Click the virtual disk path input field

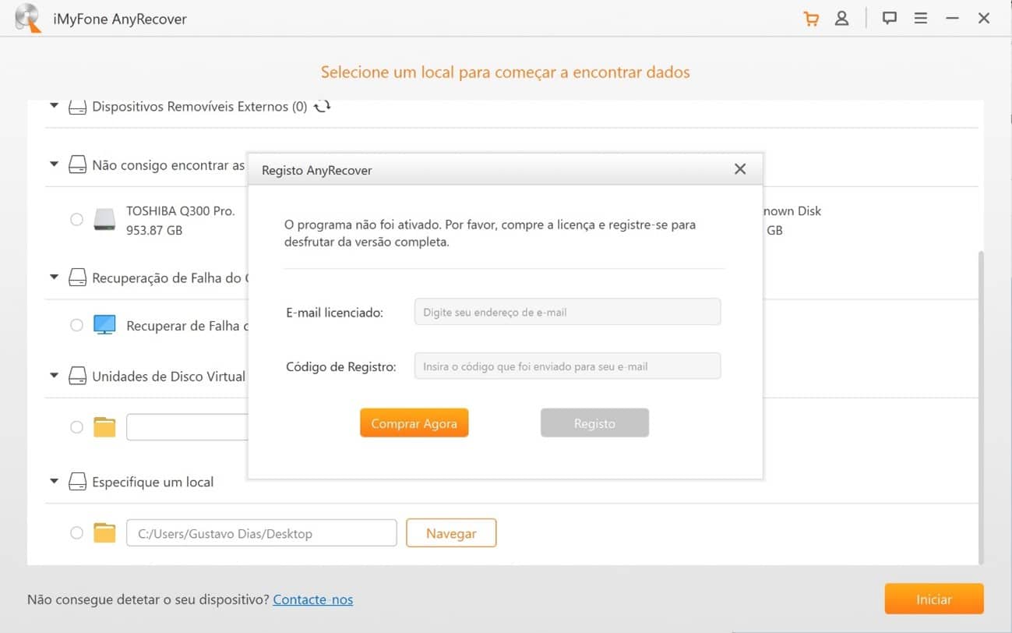tap(187, 427)
